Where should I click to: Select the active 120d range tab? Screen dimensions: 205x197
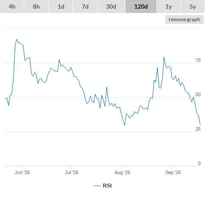[141, 6]
